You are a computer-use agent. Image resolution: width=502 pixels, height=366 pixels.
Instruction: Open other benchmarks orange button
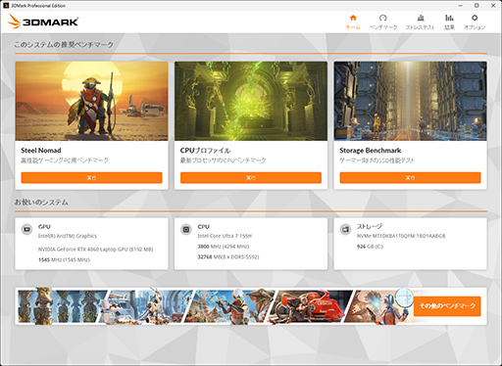[x=447, y=306]
